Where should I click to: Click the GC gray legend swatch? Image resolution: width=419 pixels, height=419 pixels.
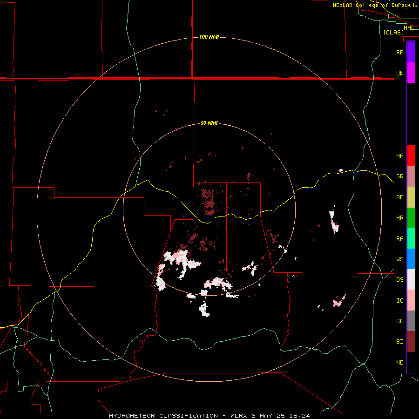pyautogui.click(x=411, y=321)
